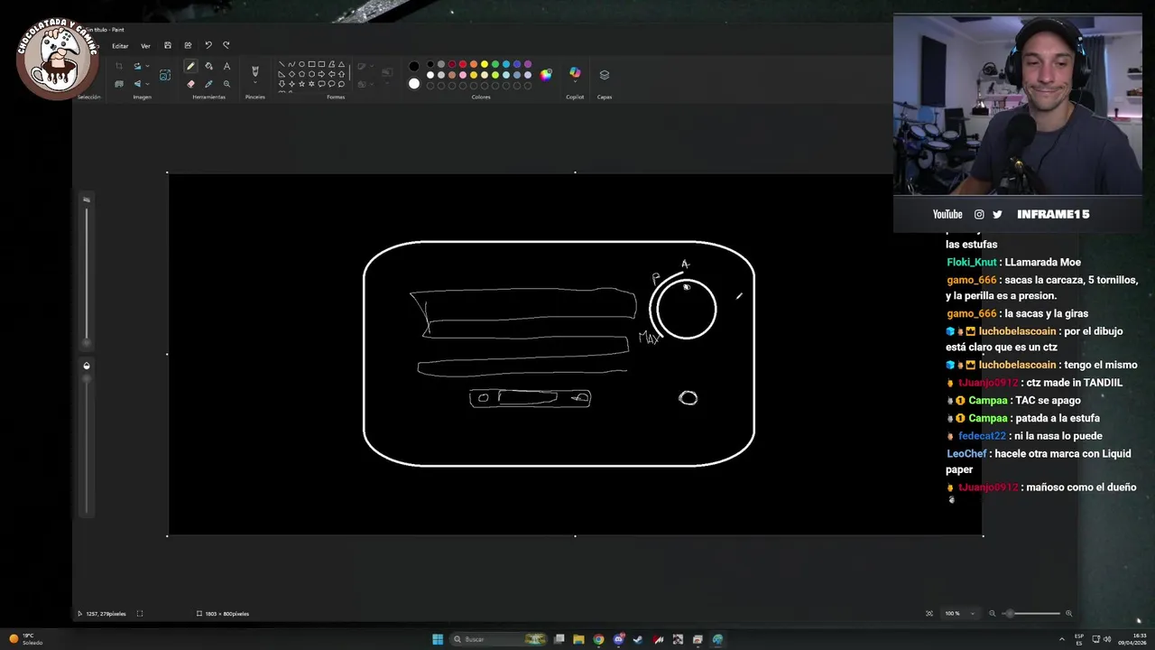Pick the pink color swatch
The width and height of the screenshot is (1155, 650).
[x=463, y=75]
